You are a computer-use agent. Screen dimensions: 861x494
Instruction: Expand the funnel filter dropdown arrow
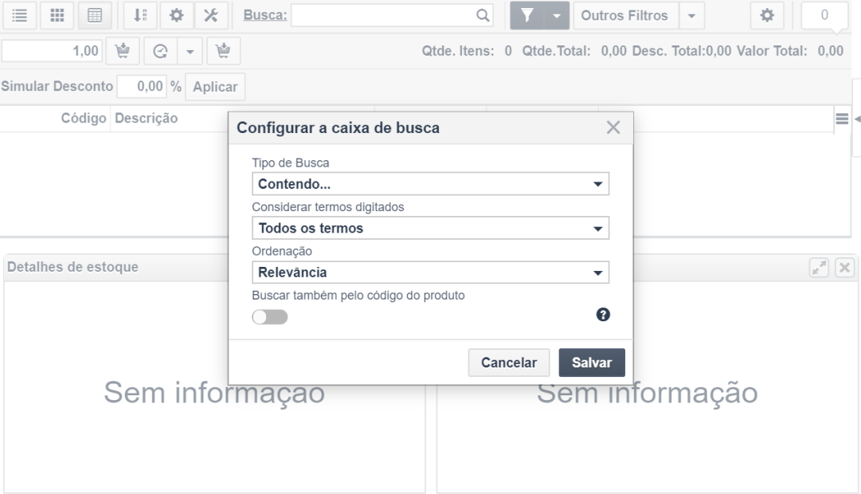click(x=557, y=15)
